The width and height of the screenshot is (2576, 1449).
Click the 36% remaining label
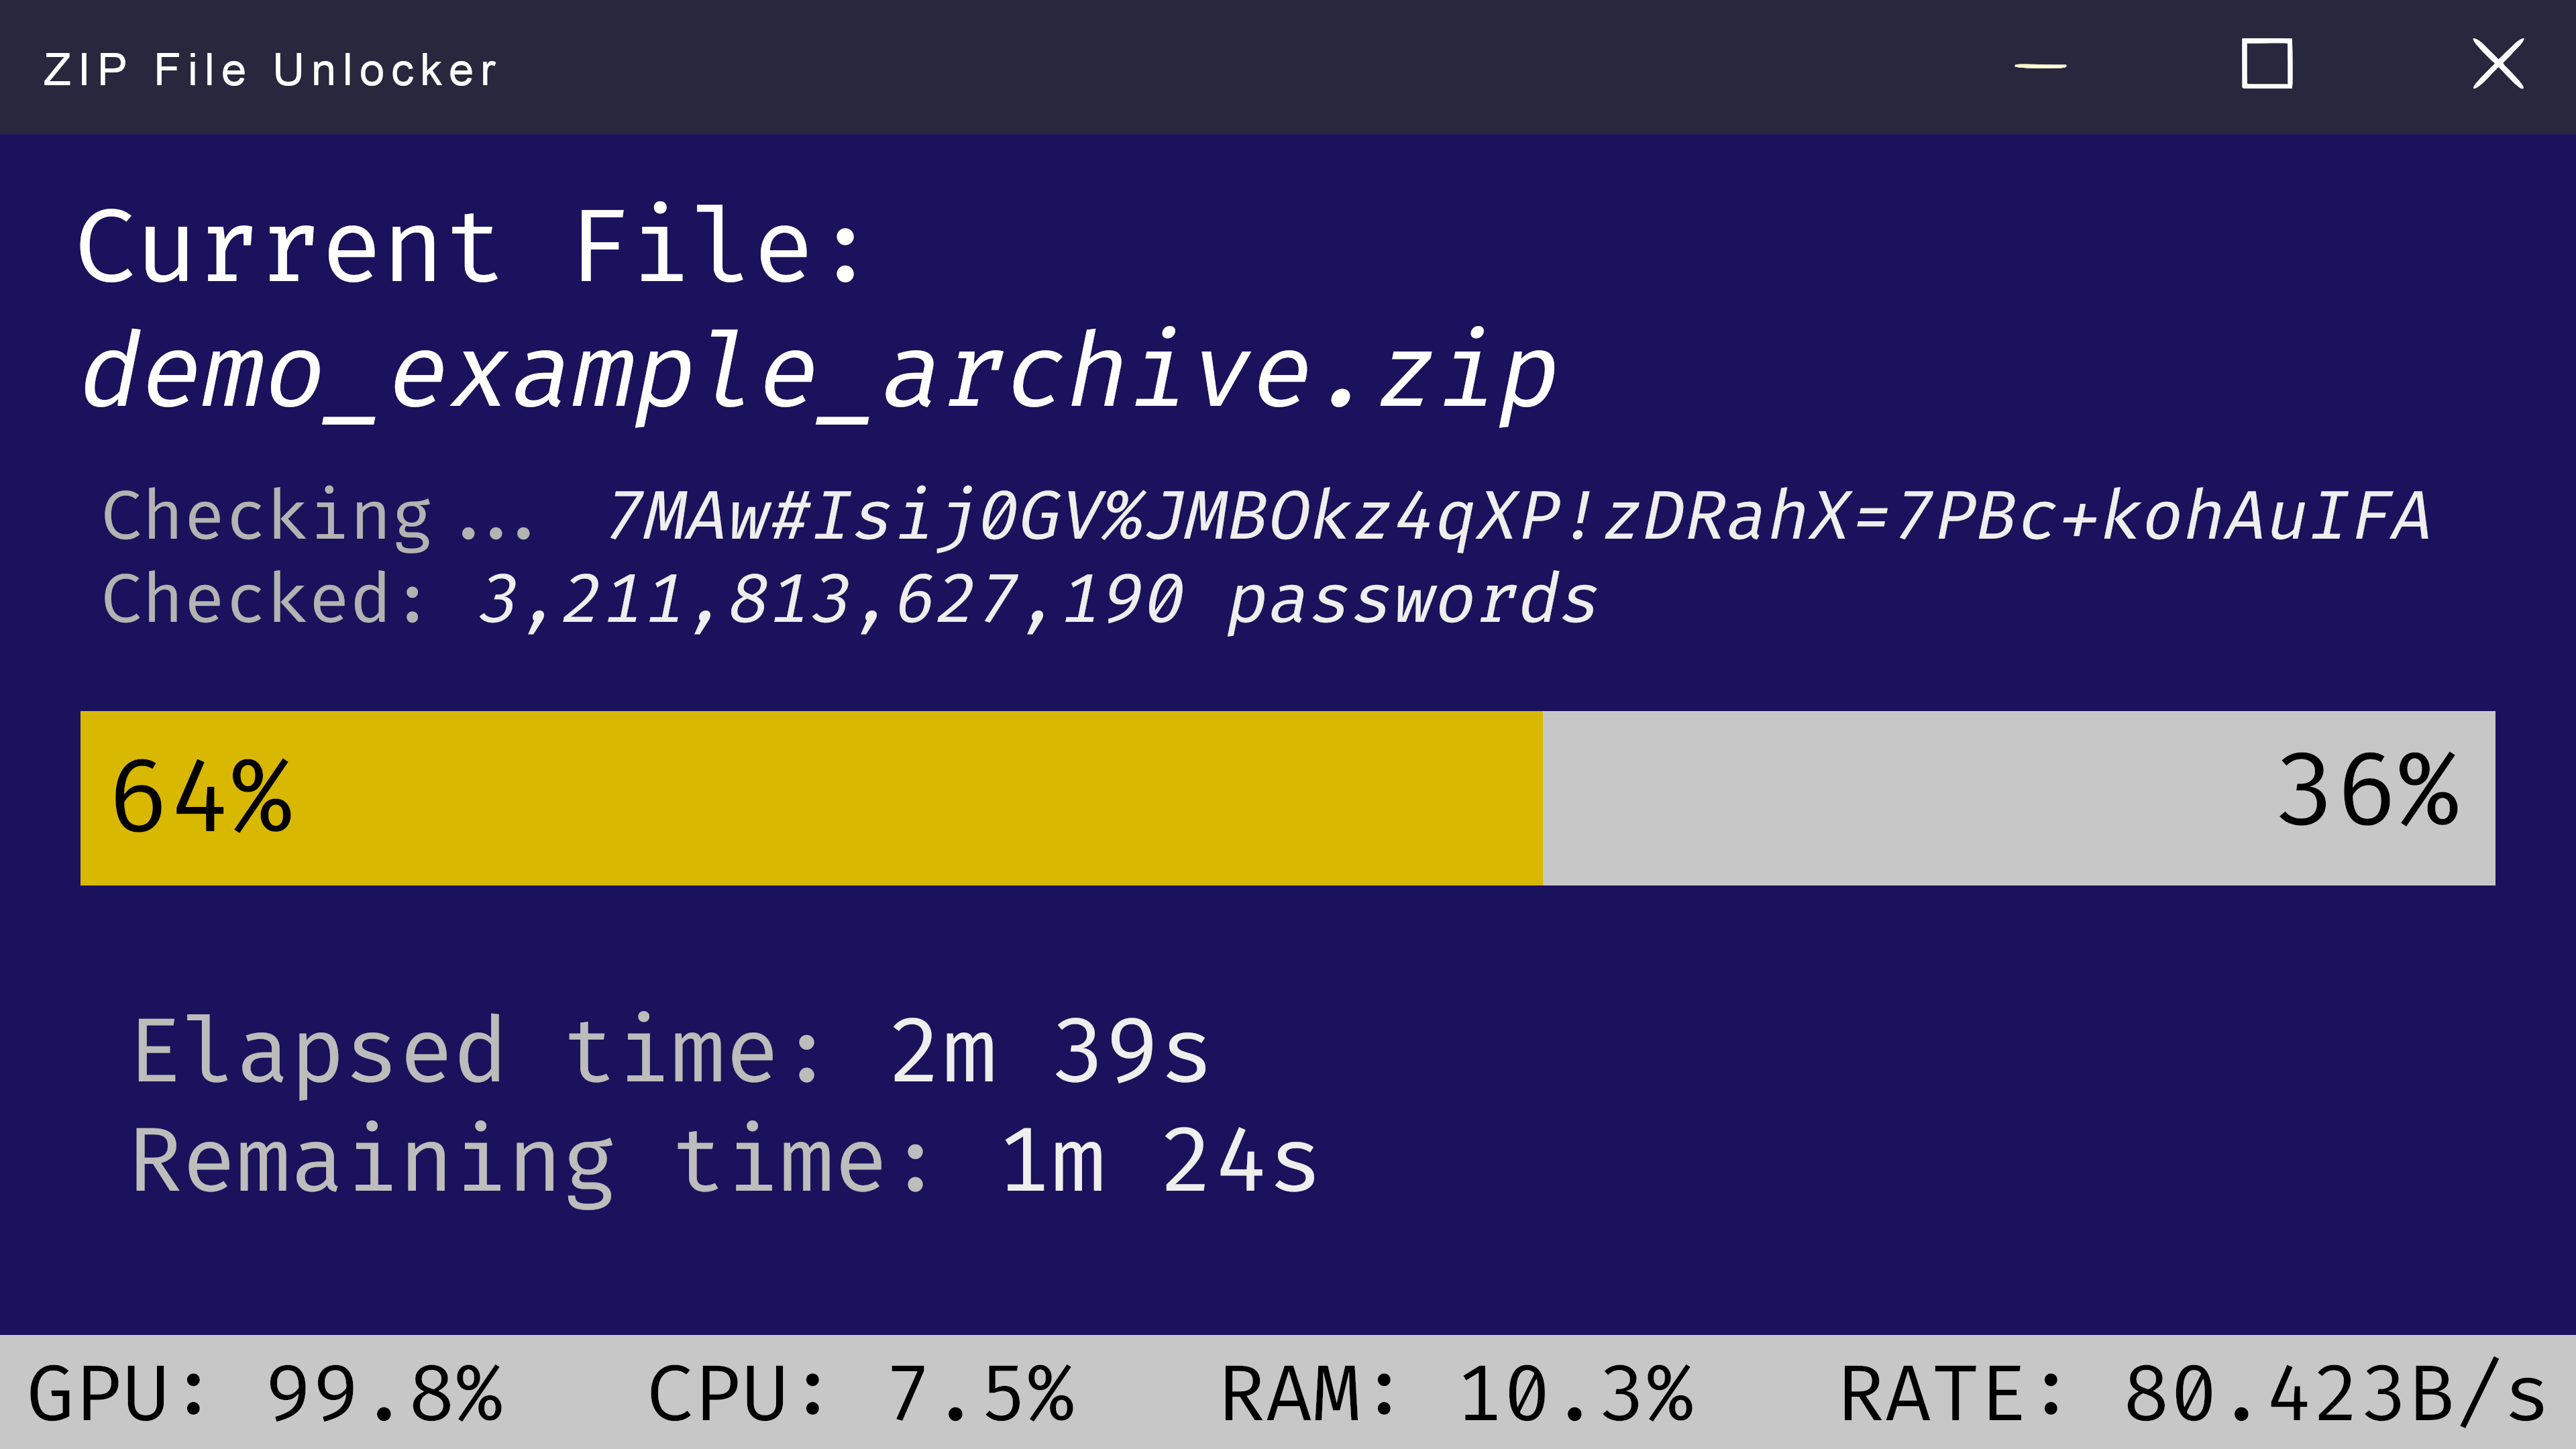point(2367,791)
